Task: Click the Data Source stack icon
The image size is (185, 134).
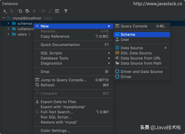Action: (117, 48)
